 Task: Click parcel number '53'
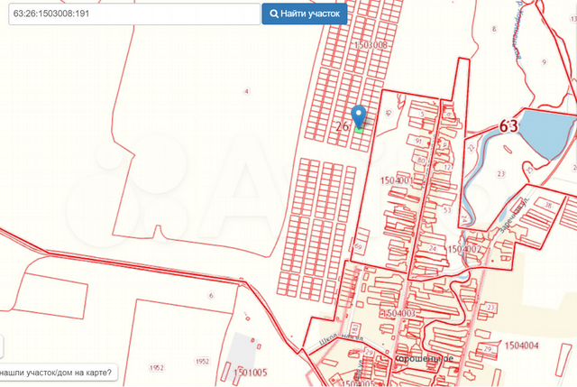click(x=447, y=210)
